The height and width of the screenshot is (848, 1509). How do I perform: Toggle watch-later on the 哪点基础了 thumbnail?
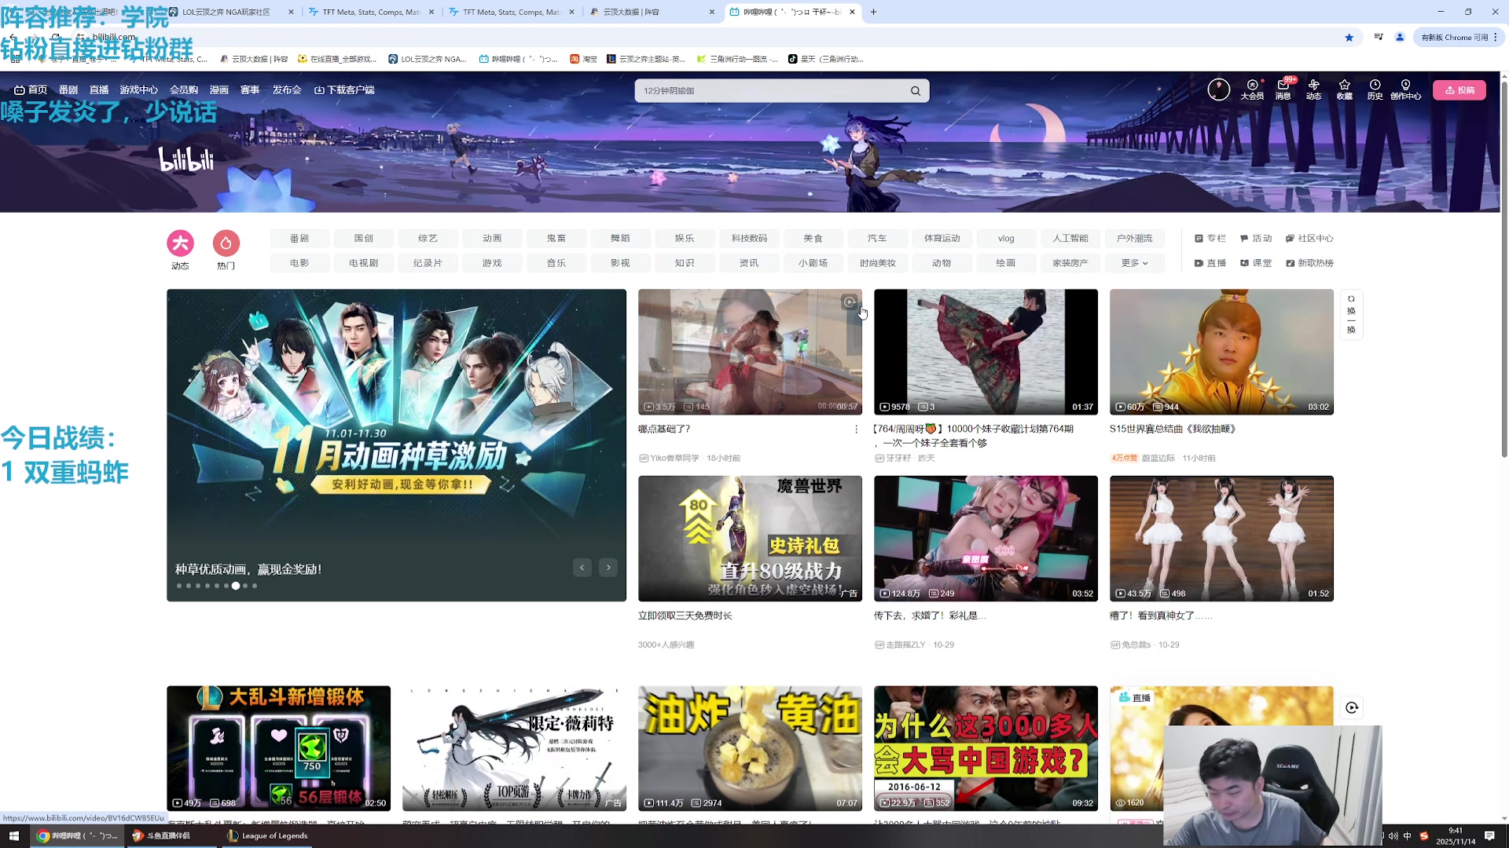tap(850, 302)
